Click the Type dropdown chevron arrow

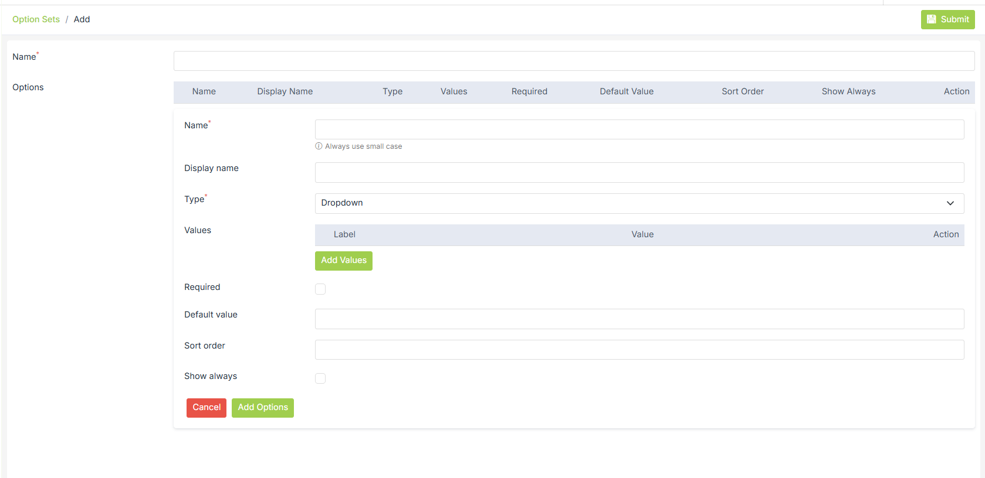(x=950, y=203)
